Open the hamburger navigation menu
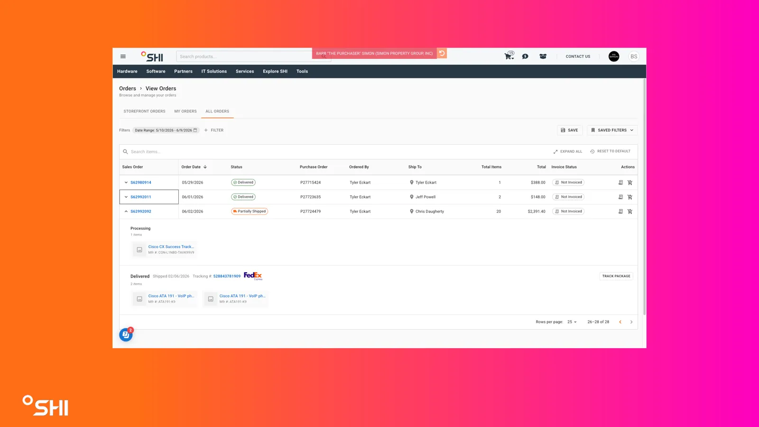The image size is (759, 427). [x=123, y=56]
